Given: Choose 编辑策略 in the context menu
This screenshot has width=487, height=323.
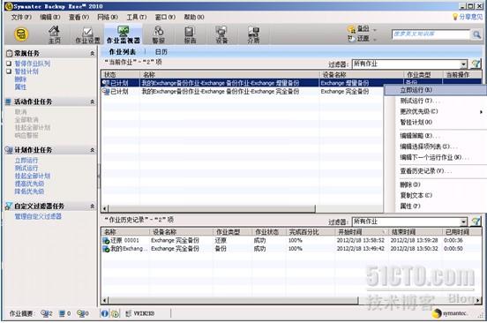Looking at the screenshot, I should coord(420,136).
